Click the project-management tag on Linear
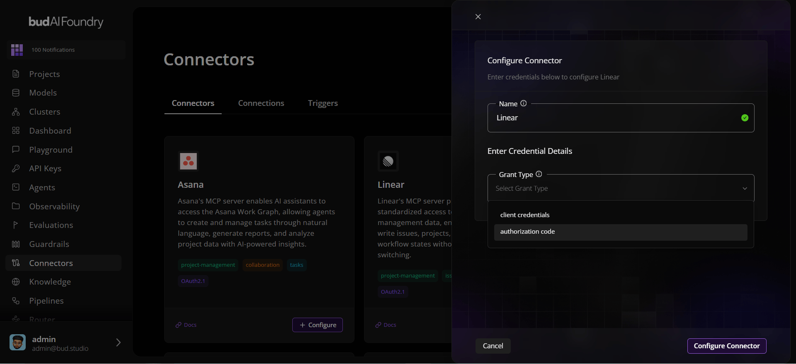This screenshot has height=364, width=796. [408, 276]
